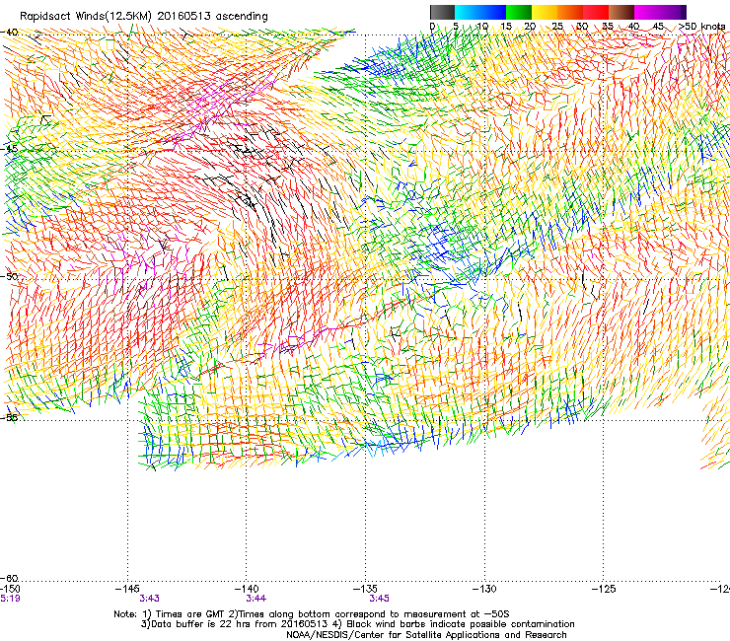Click the '10' label under the color legend
Image resolution: width=730 pixels, height=641 pixels.
pos(482,26)
